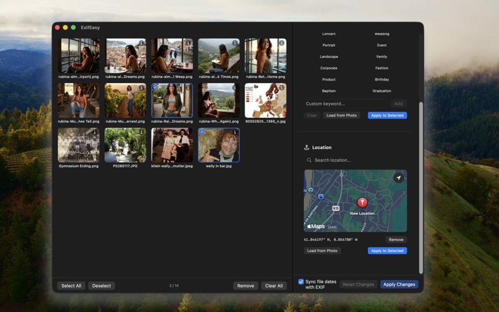499x312 pixels.
Task: Focus the Search location field
Action: tap(356, 160)
